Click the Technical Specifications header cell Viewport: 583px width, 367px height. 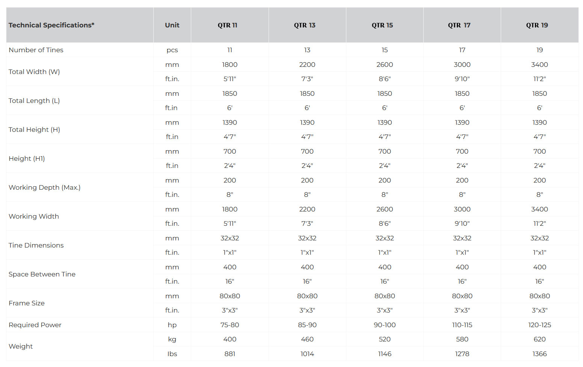click(x=51, y=25)
